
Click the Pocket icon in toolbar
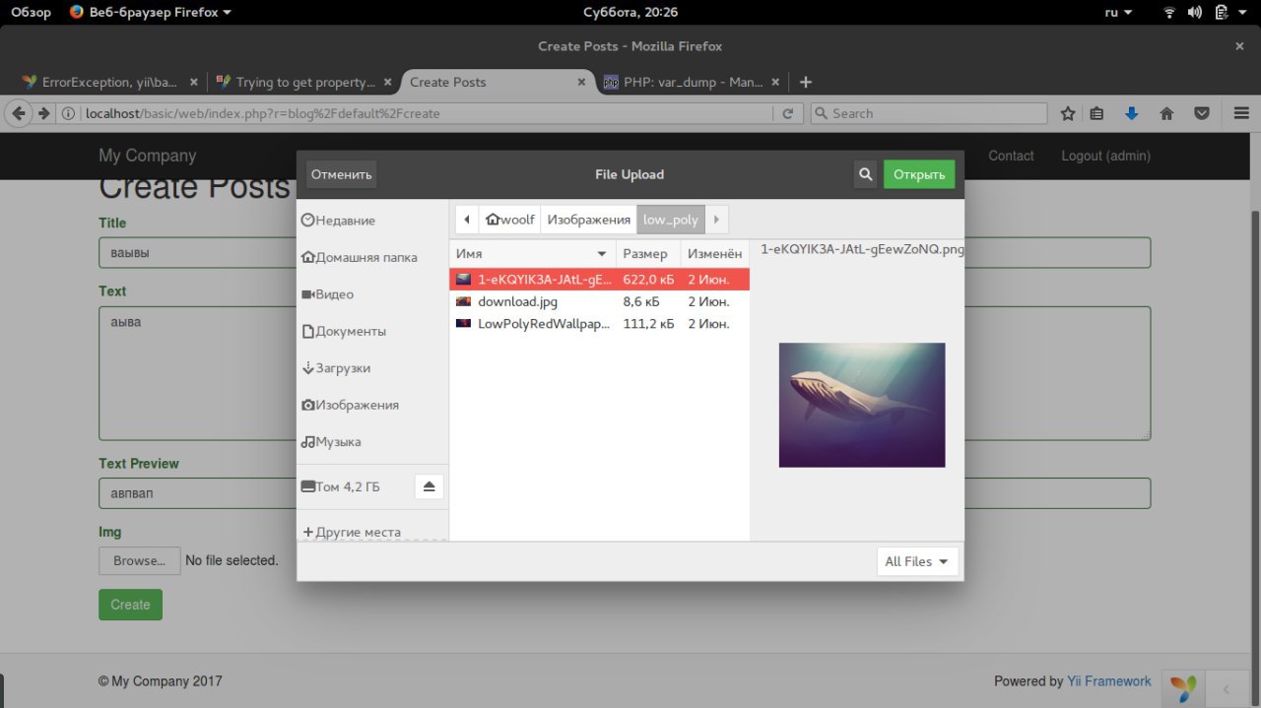1202,113
